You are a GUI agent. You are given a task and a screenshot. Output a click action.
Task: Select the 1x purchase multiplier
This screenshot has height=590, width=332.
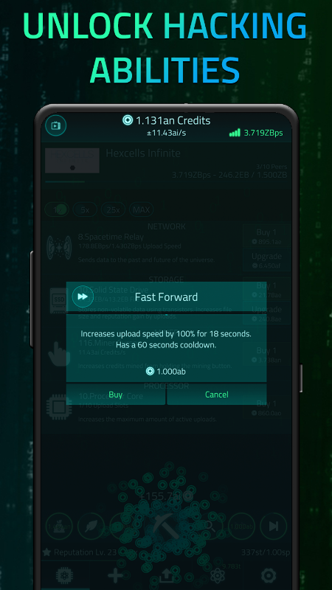tap(57, 209)
